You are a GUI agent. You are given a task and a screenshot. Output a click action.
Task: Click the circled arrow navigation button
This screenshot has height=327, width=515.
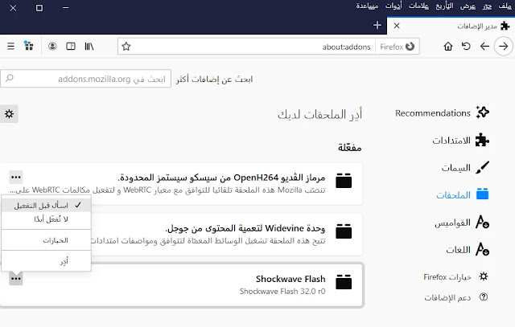point(504,47)
